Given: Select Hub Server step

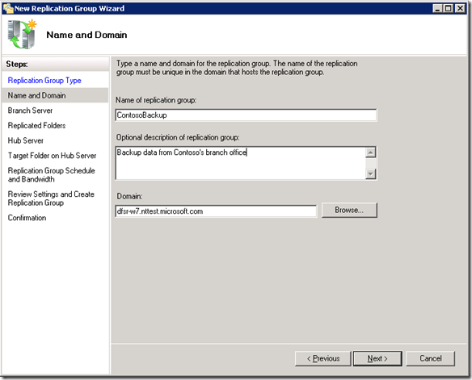Looking at the screenshot, I should coord(26,140).
